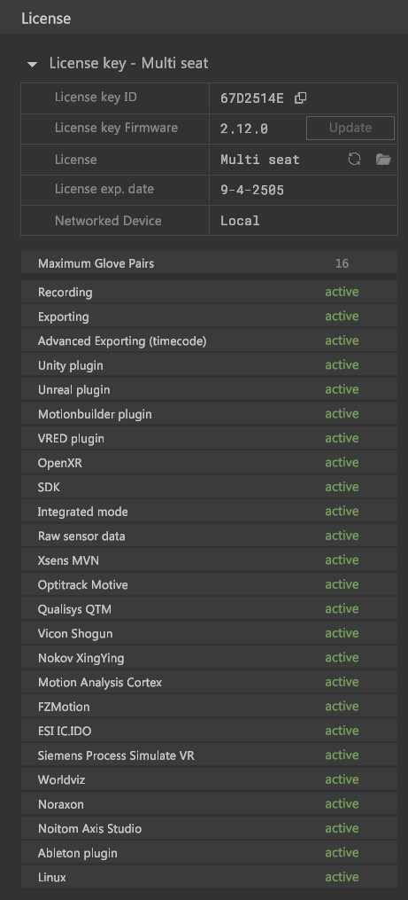Image resolution: width=408 pixels, height=900 pixels.
Task: Select the Advanced Exporting (timecode) row
Action: (209, 341)
